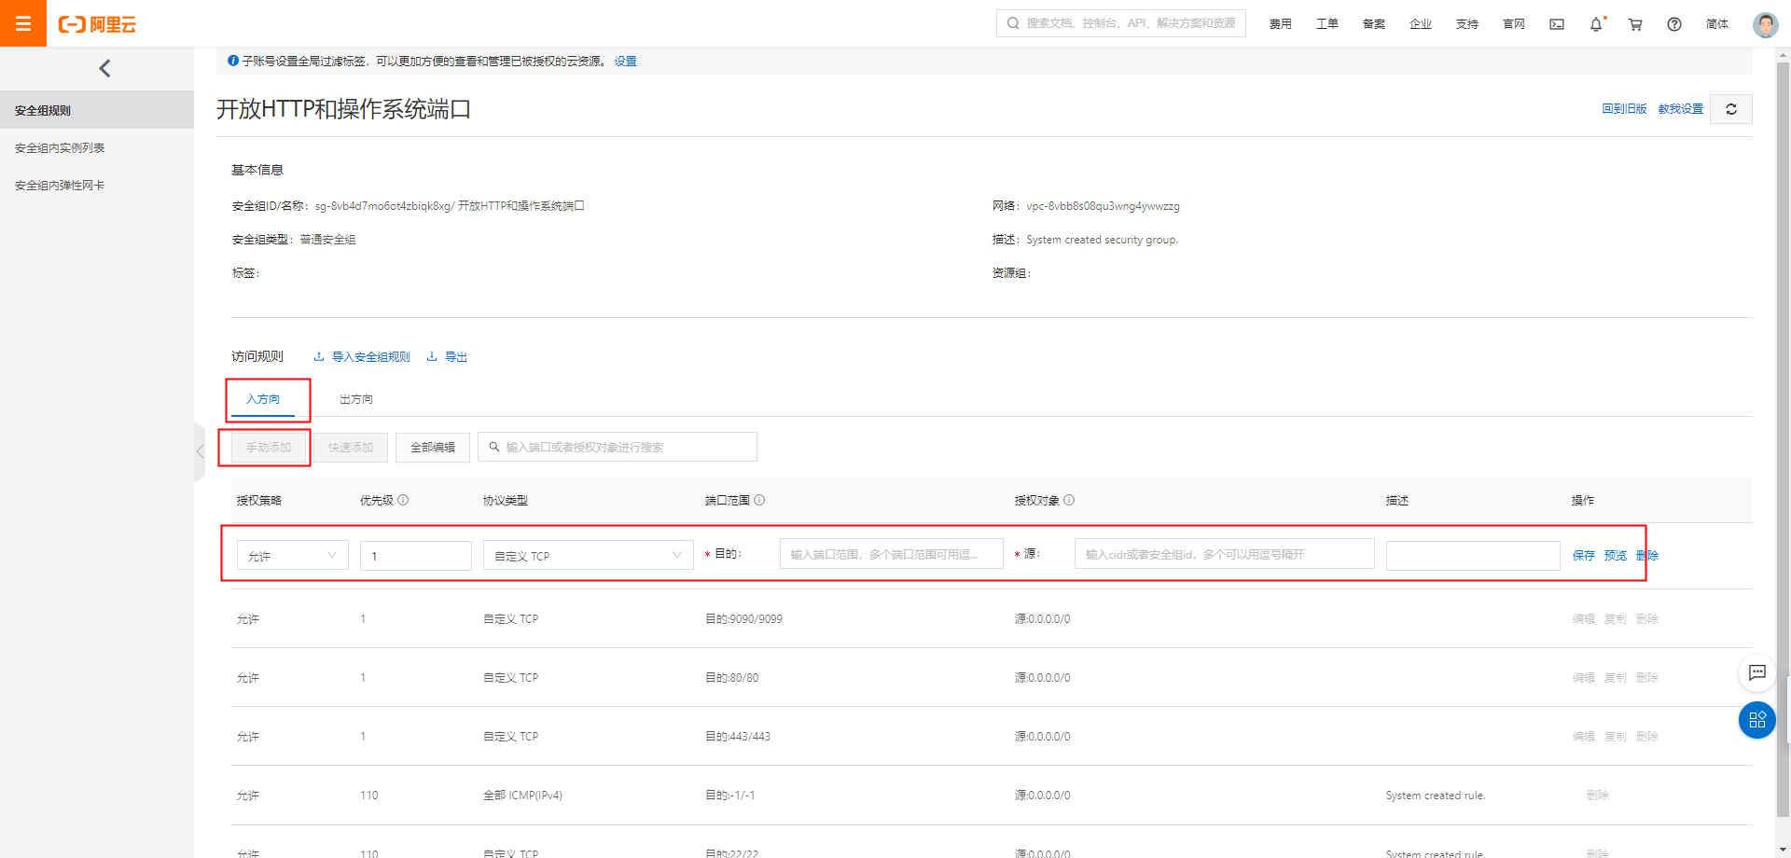Click the 导入安全组规则 link
This screenshot has height=858, width=1791.
[362, 357]
